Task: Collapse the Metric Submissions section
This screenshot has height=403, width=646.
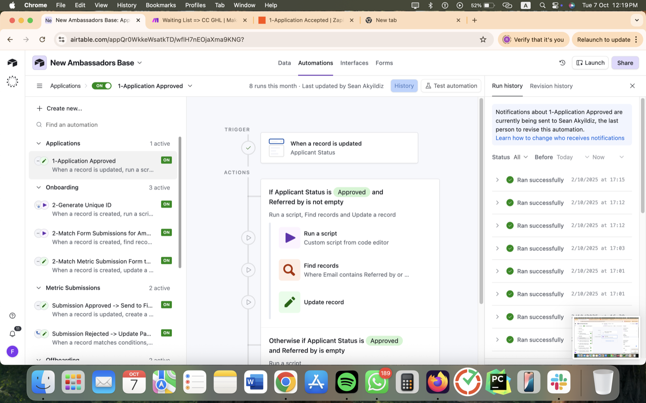Action: tap(39, 288)
